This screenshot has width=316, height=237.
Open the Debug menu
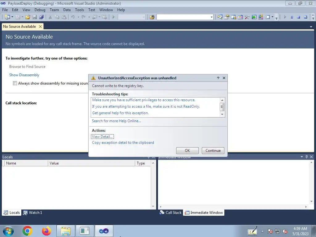40,10
